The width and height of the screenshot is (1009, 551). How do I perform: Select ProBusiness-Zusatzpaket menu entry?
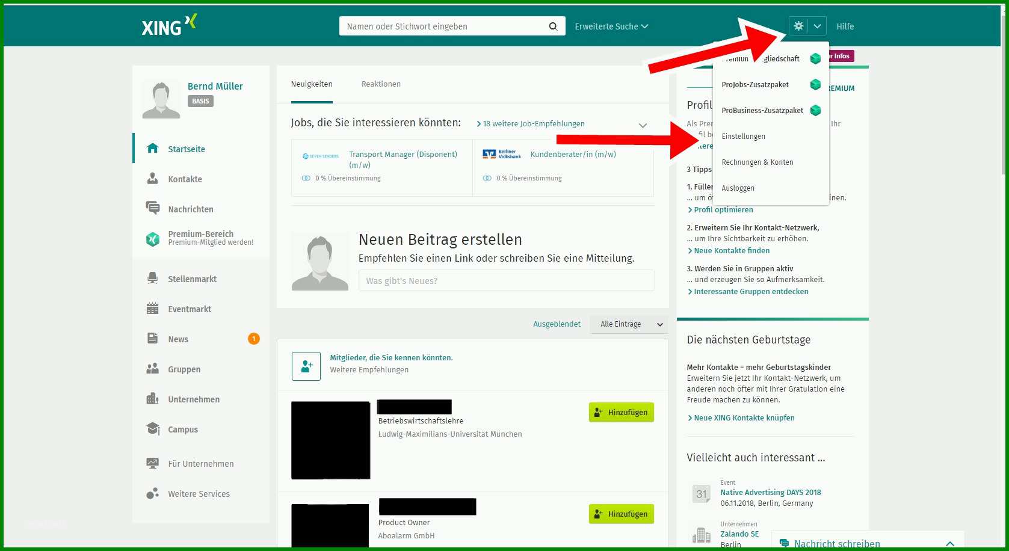[762, 111]
